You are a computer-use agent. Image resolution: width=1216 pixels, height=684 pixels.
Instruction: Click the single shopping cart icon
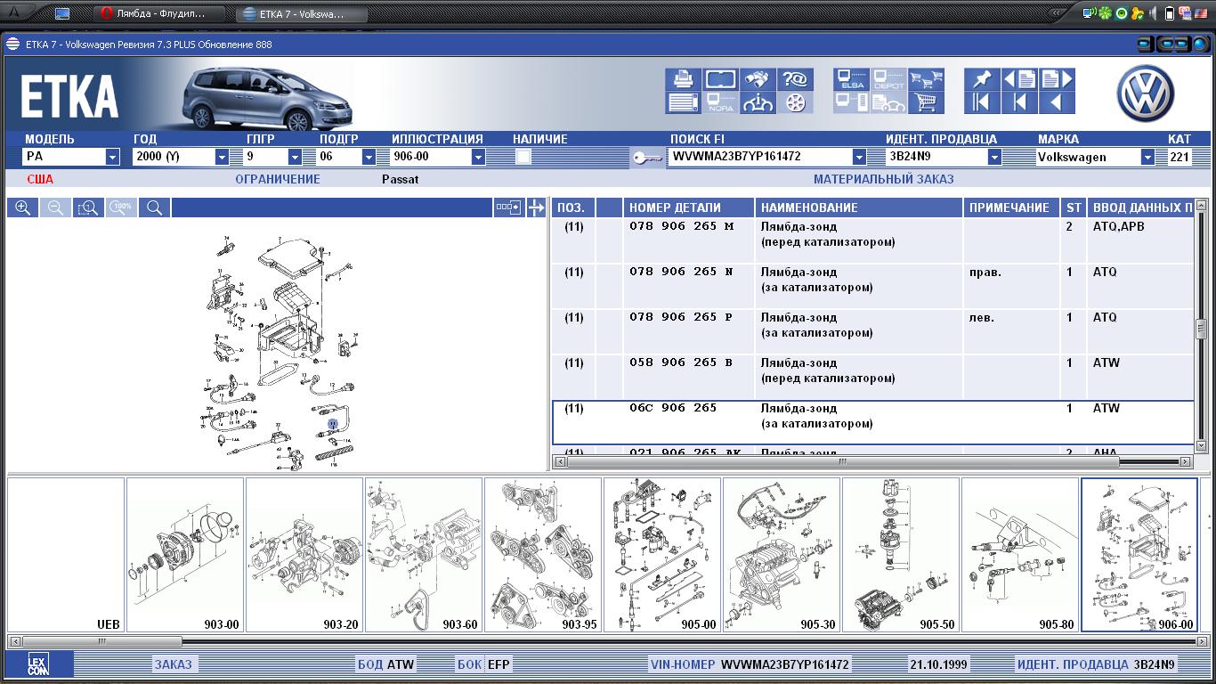[x=927, y=102]
